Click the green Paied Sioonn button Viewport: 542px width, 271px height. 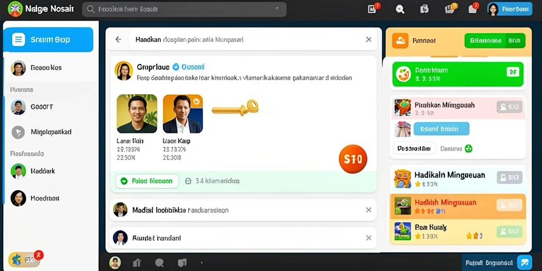pyautogui.click(x=147, y=181)
